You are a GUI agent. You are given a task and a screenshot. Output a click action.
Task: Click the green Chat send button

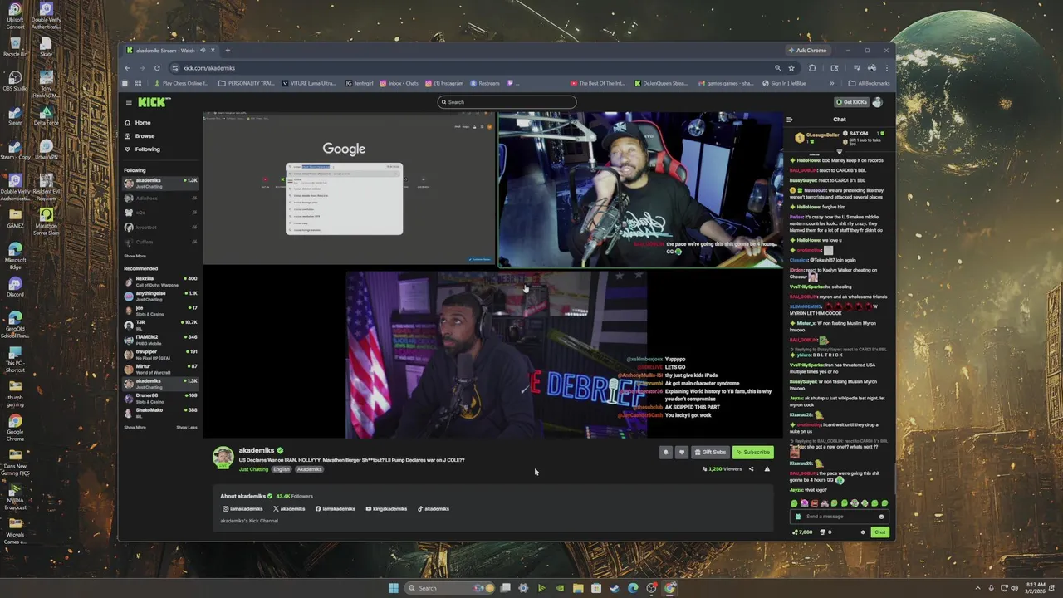(x=879, y=532)
